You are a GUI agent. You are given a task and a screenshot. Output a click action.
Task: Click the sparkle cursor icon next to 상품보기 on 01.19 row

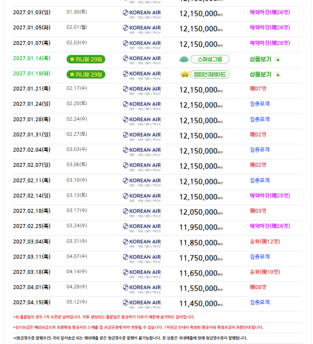coord(277,74)
